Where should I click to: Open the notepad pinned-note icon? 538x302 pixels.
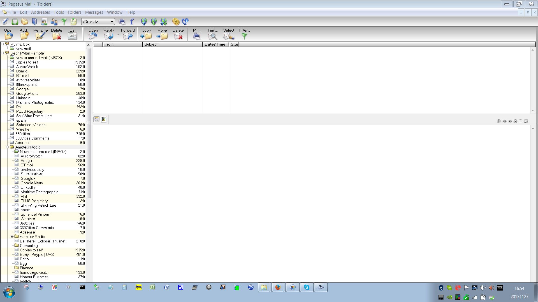(x=74, y=22)
